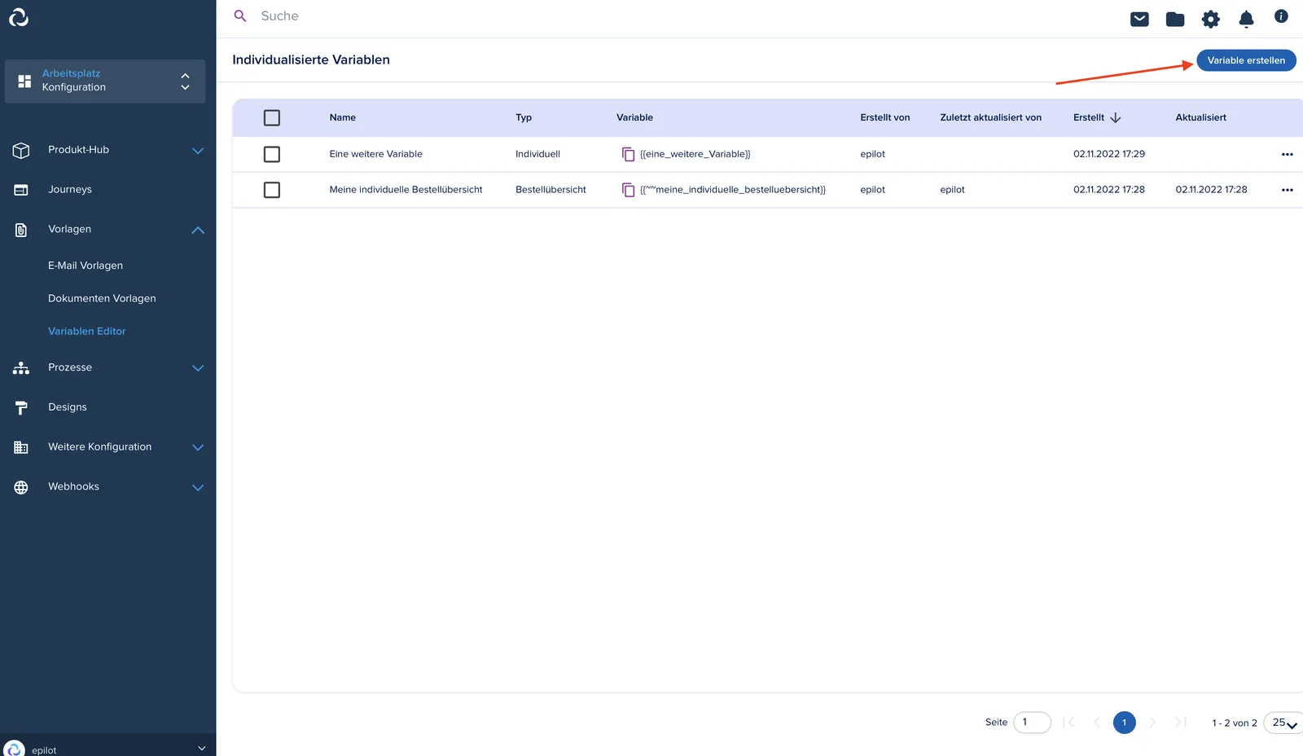Open row actions for Eine weitere Variable
The image size is (1303, 756).
[1287, 154]
